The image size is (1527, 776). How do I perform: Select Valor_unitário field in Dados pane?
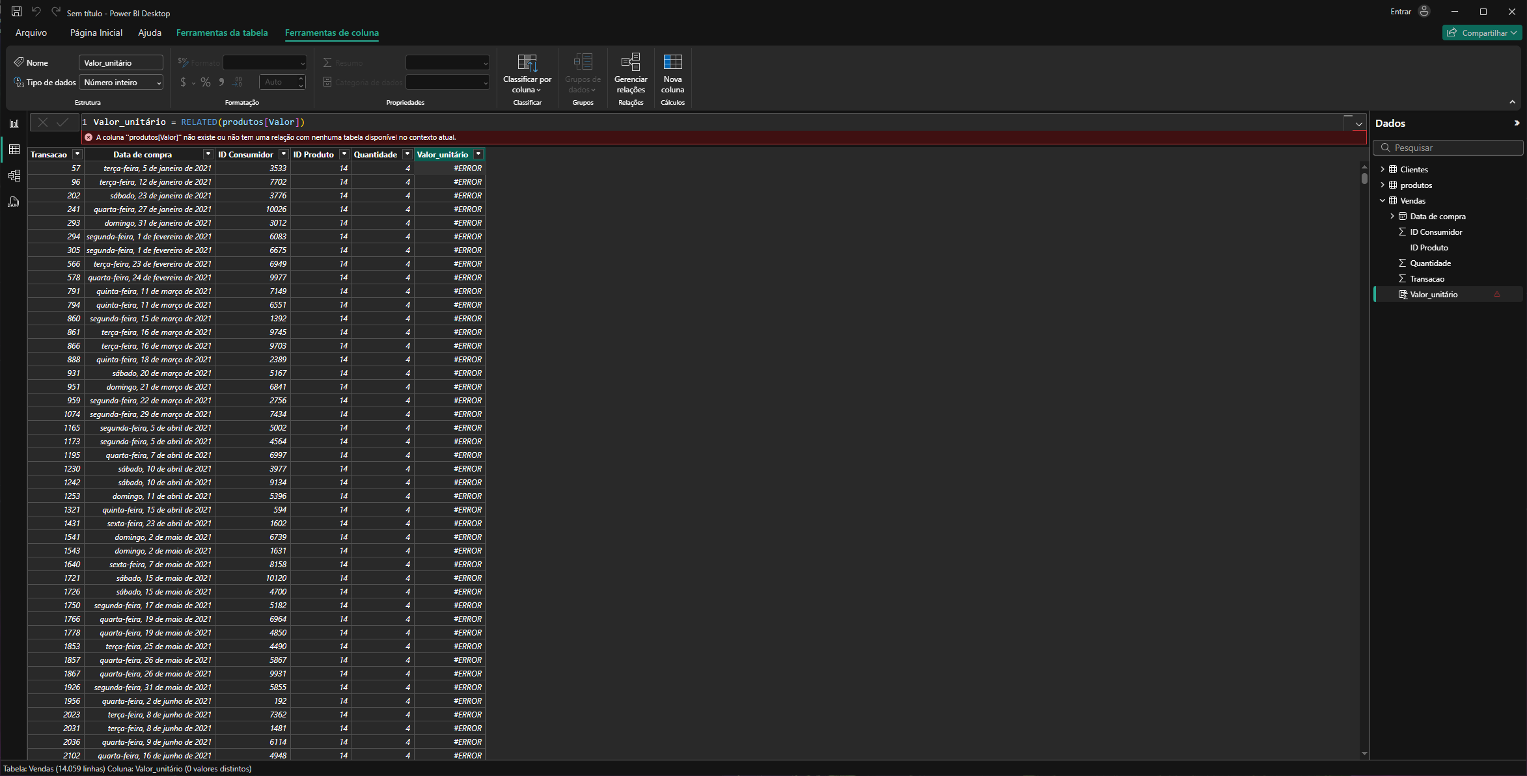(1433, 294)
